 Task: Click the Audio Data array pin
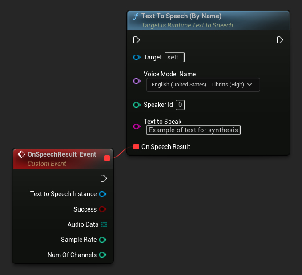[x=104, y=224]
